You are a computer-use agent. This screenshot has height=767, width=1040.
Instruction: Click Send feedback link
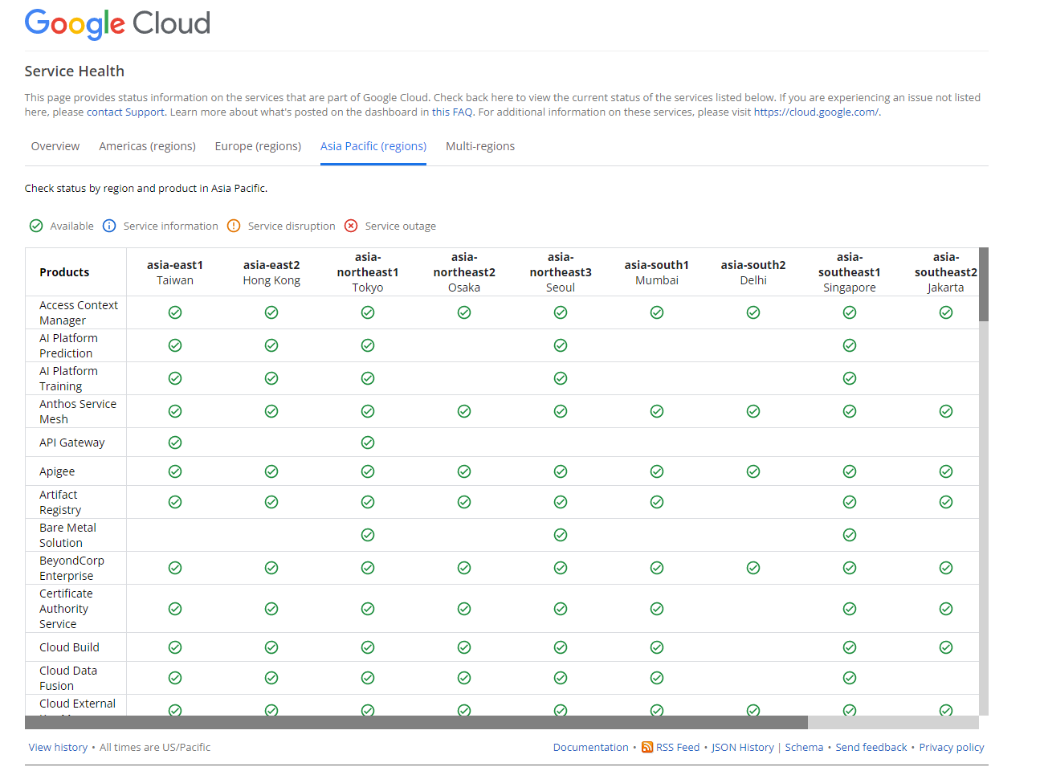[x=871, y=747]
